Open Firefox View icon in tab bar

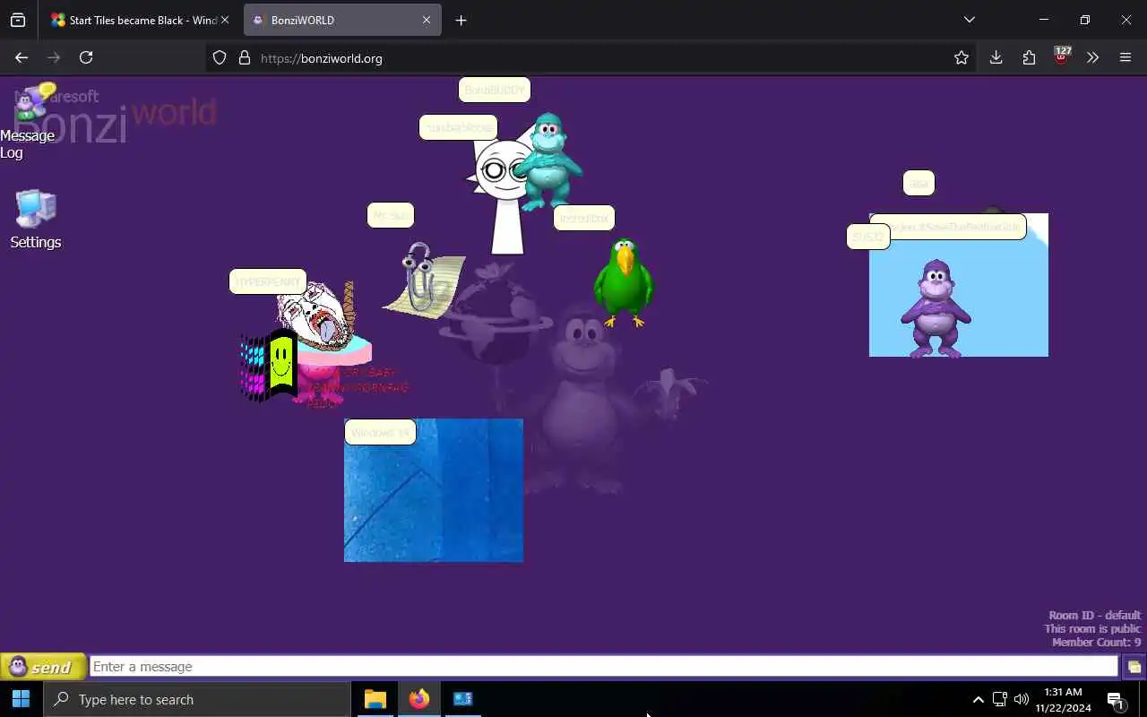(18, 20)
